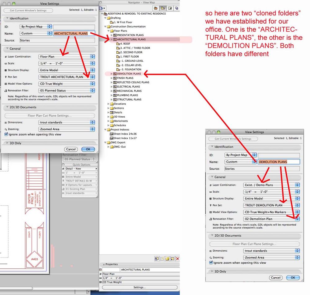Select the PLUMBING PLANS folder
310x295 pixels.
tap(128, 95)
